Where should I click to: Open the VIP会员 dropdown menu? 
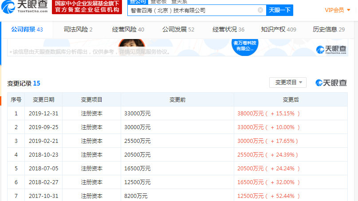(338, 10)
